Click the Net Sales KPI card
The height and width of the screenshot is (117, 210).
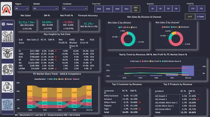pos(27,25)
